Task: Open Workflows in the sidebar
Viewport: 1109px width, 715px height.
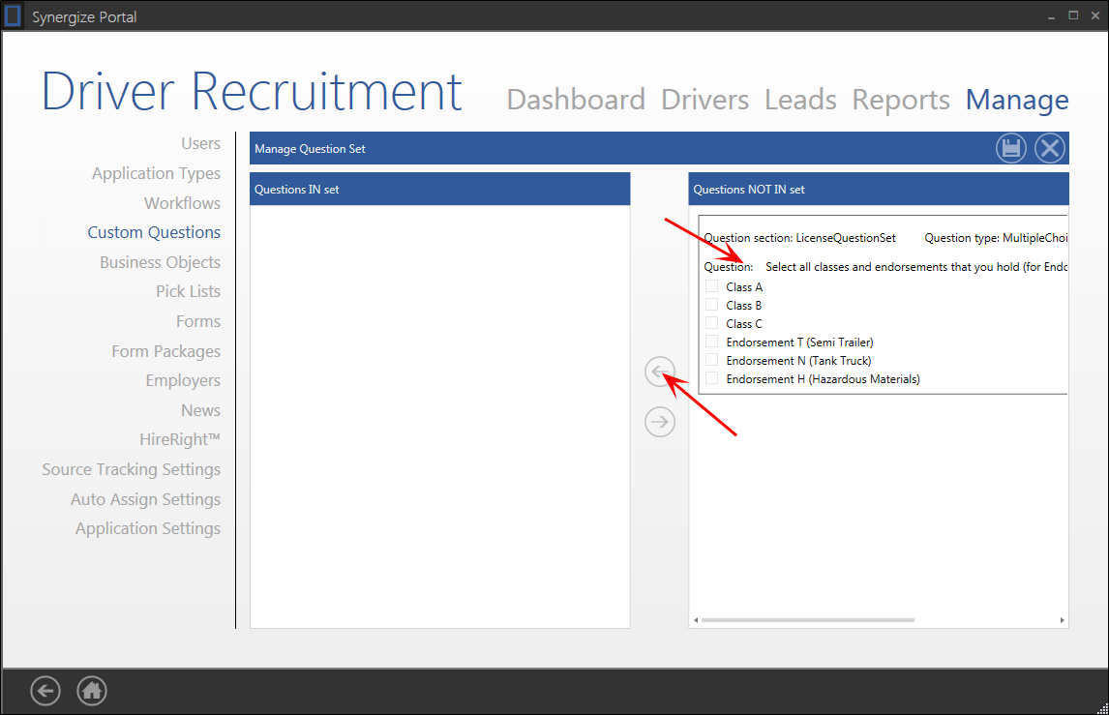Action: point(182,203)
